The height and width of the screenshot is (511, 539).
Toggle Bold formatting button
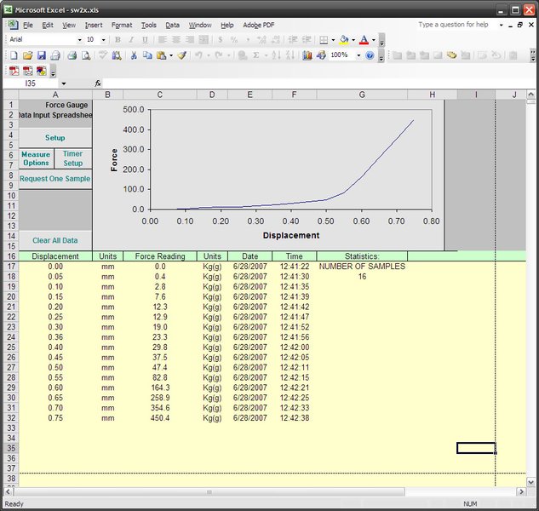tap(118, 40)
